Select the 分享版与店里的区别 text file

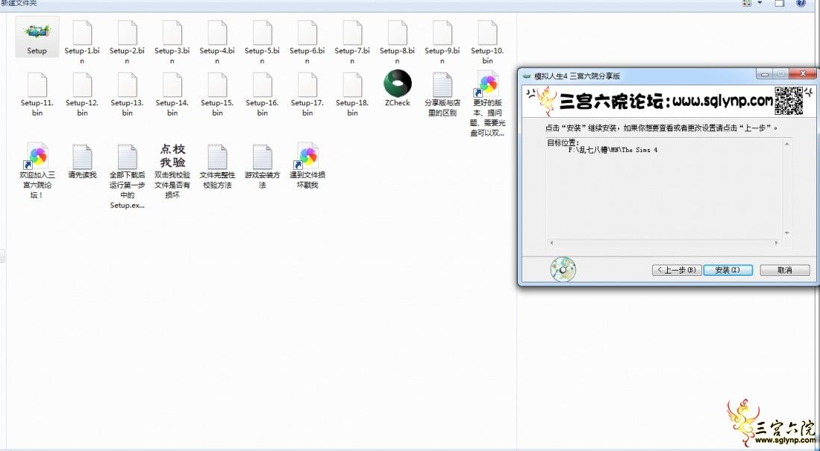(442, 94)
